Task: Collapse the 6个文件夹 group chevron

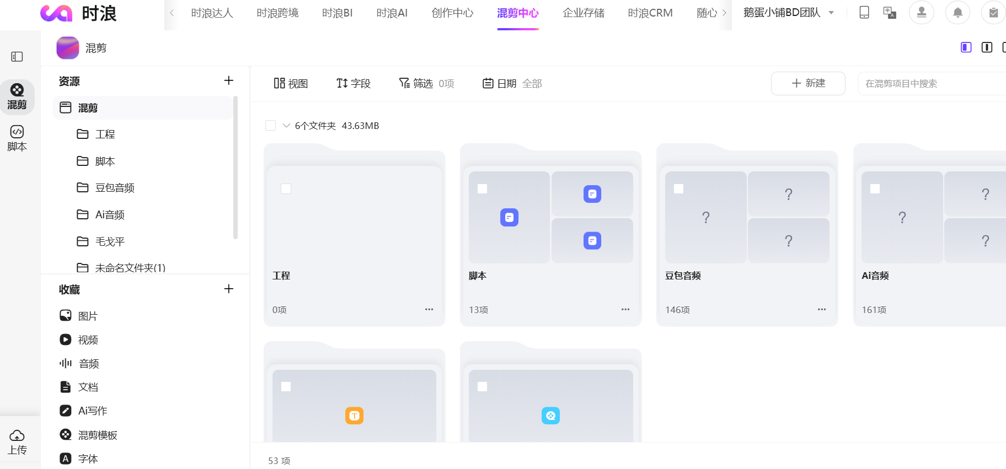Action: point(286,126)
